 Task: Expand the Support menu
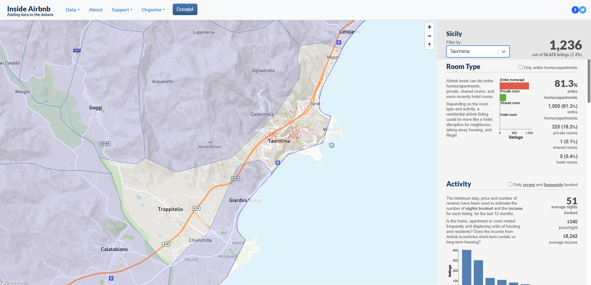point(122,10)
